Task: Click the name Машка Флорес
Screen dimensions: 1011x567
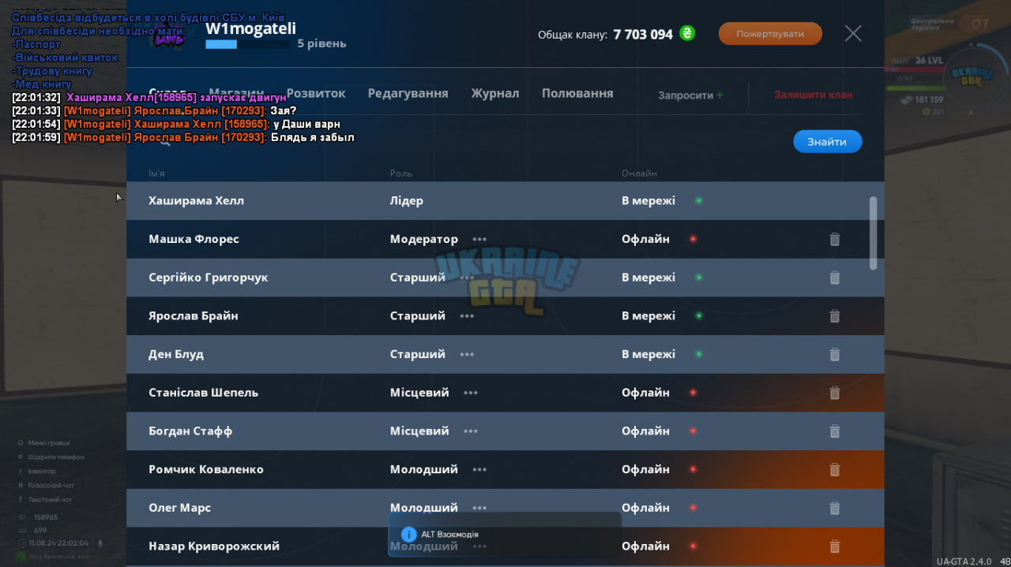Action: tap(194, 239)
